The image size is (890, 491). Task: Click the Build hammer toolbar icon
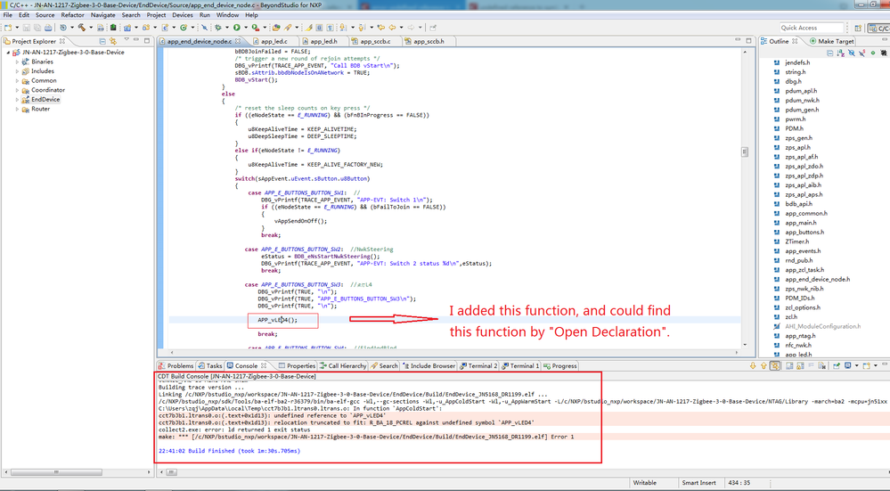82,28
